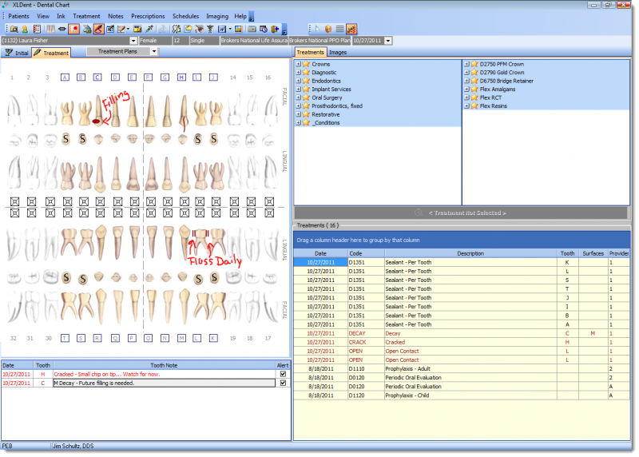Expand the Restorative tree node

(299, 114)
